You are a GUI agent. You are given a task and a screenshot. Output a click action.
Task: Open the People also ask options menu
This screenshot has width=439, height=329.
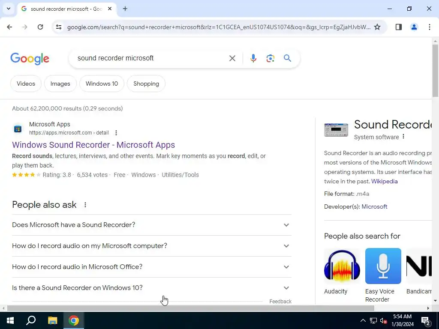(x=85, y=205)
